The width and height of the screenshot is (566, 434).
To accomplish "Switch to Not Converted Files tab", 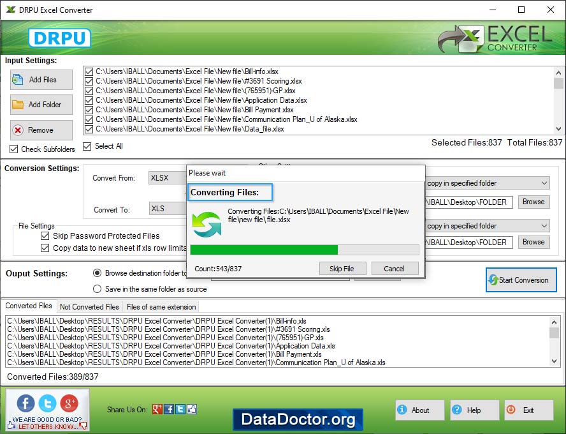I will (89, 307).
